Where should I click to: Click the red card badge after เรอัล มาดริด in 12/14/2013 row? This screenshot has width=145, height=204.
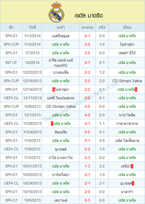point(136,90)
